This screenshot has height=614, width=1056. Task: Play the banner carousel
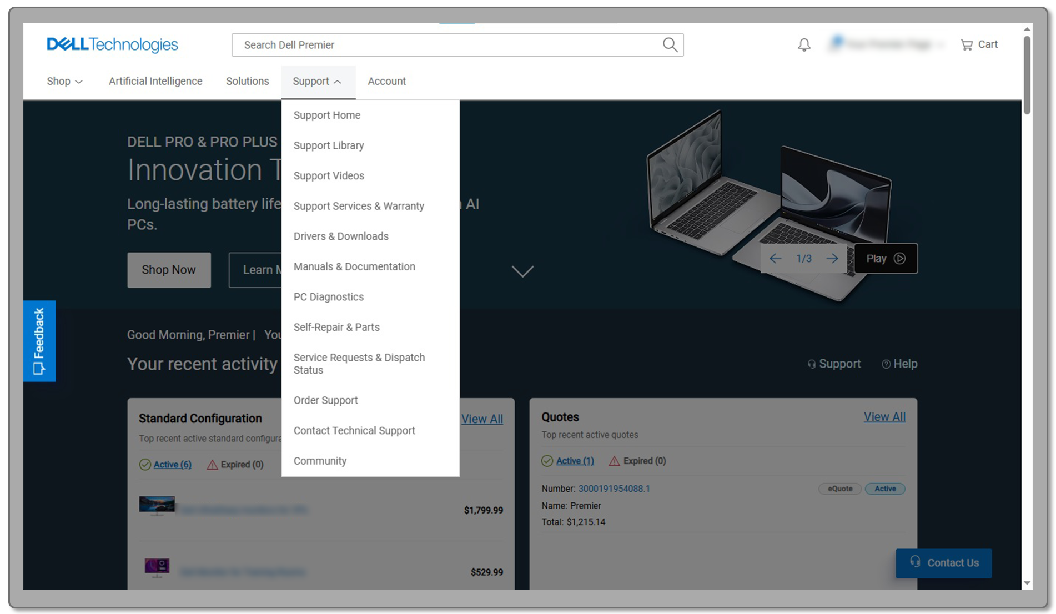(x=886, y=259)
